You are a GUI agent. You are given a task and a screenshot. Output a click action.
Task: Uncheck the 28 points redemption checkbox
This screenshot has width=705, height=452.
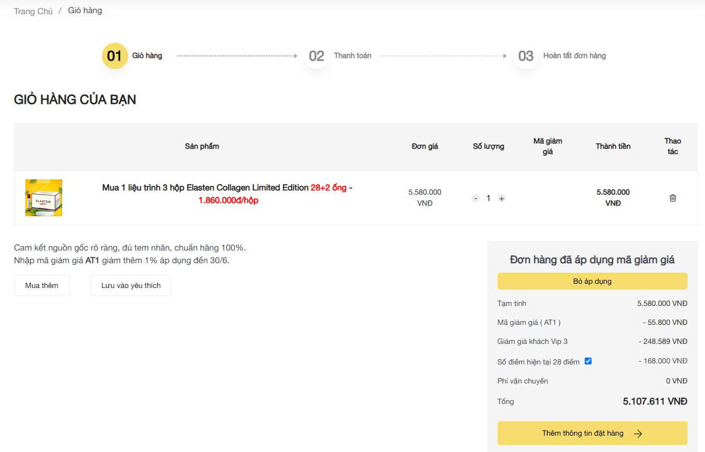(588, 361)
